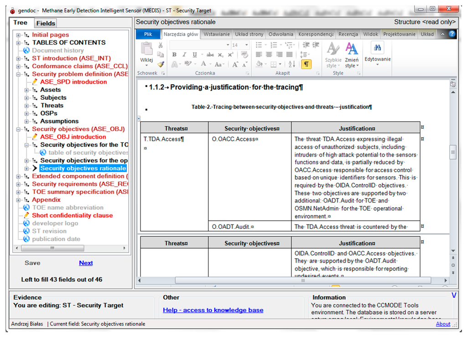Expand the Threats tree node

27,106
